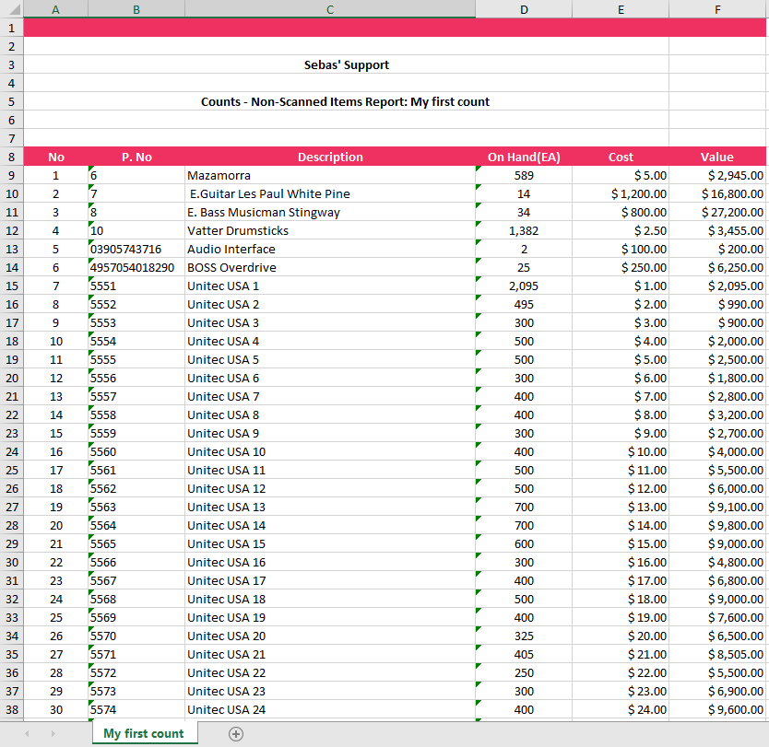Select column E header

[x=621, y=9]
